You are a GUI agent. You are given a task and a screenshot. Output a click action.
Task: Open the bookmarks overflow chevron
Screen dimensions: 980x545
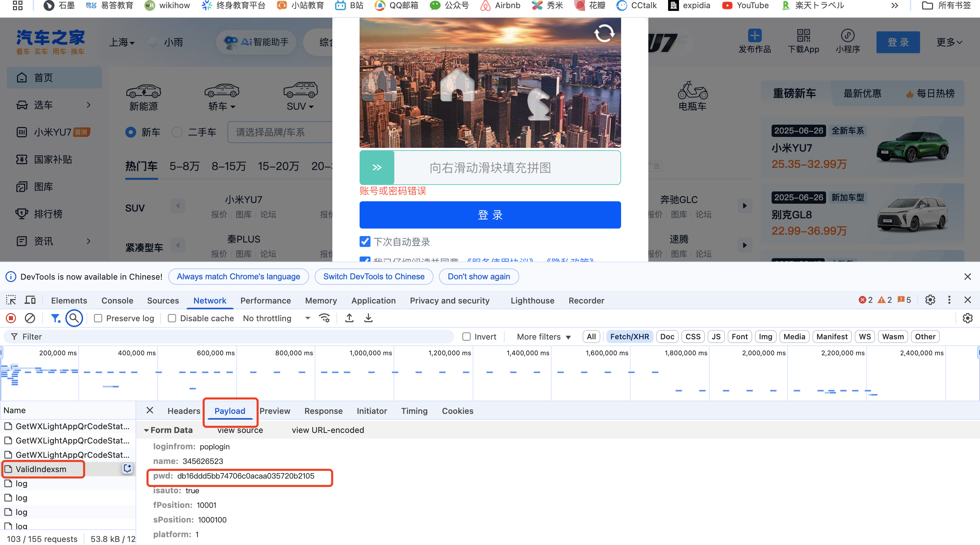(x=895, y=6)
